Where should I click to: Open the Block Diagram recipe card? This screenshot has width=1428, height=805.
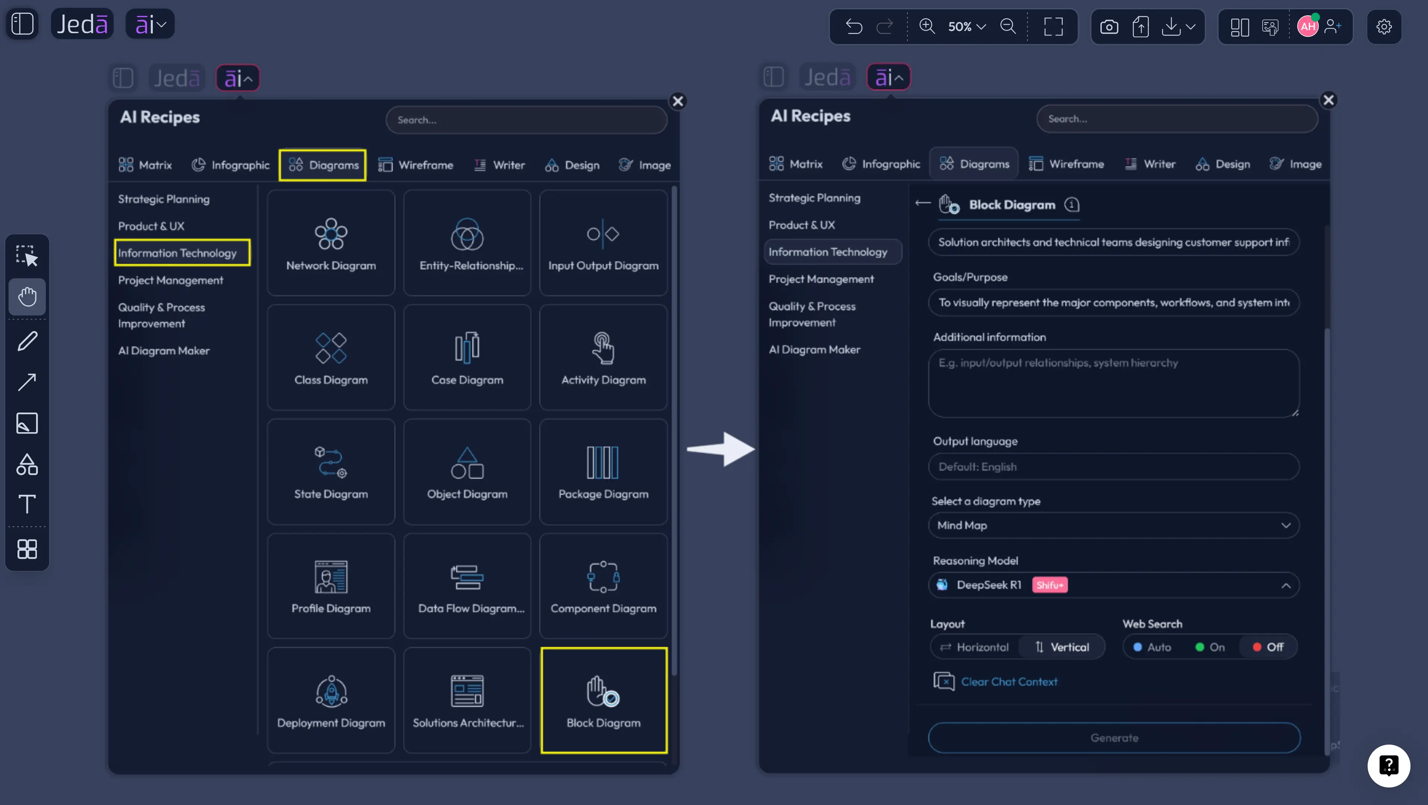(604, 700)
